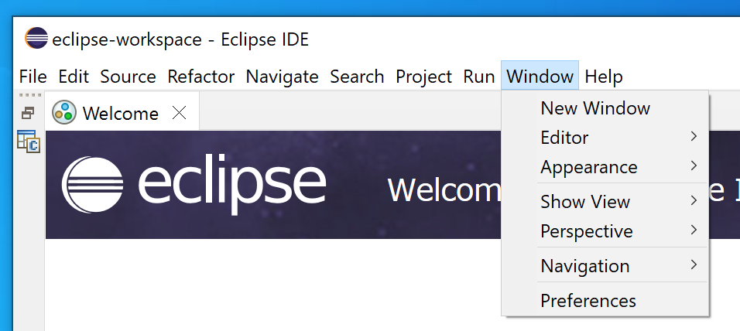Choose New Window from Window menu
The width and height of the screenshot is (740, 331).
point(605,108)
